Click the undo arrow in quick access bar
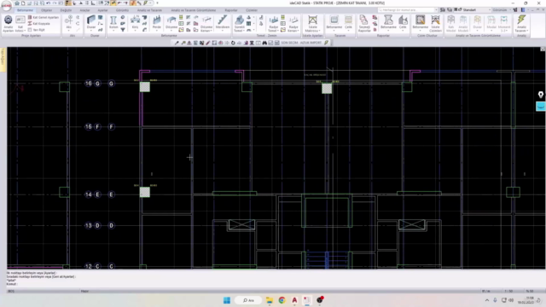546x307 pixels. [x=48, y=3]
